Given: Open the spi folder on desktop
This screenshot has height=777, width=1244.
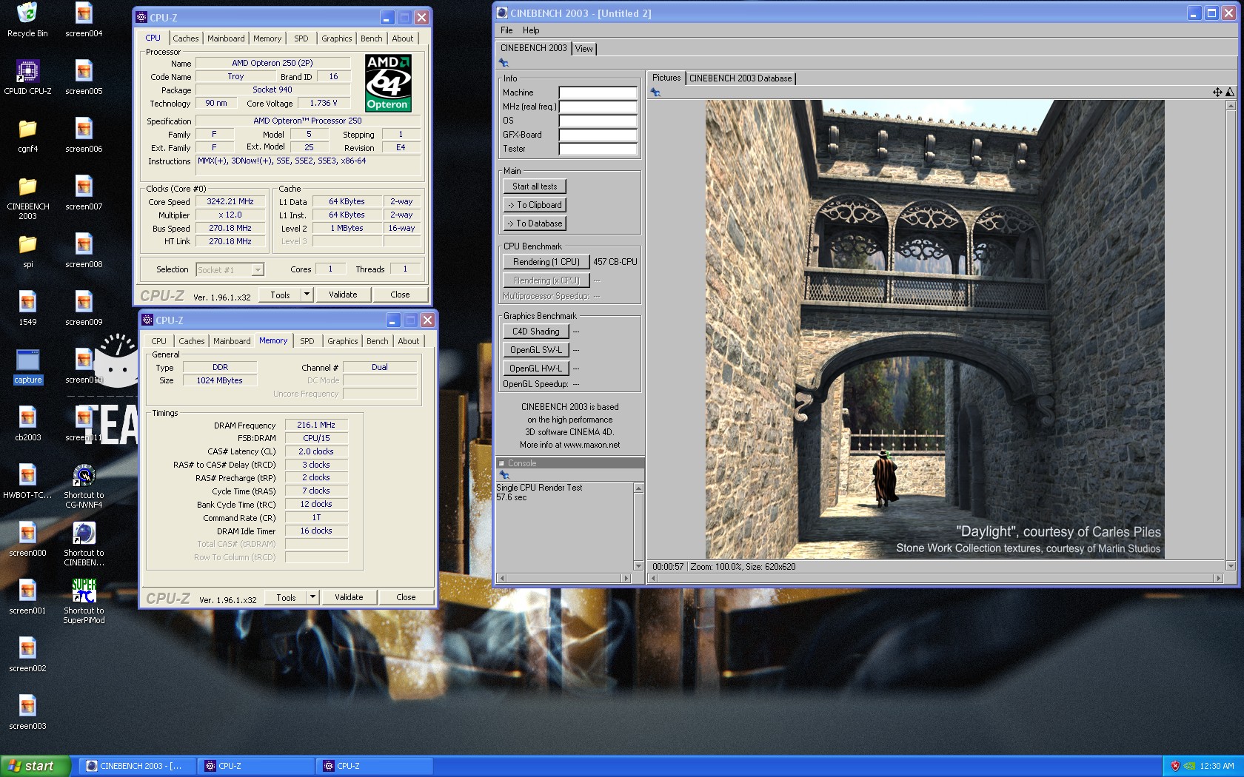Looking at the screenshot, I should (x=27, y=250).
